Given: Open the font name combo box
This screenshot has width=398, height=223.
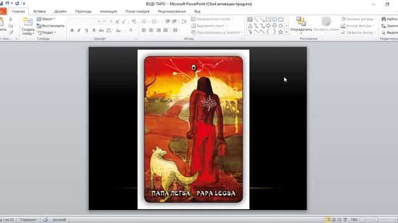Looking at the screenshot, I should pos(85,22).
